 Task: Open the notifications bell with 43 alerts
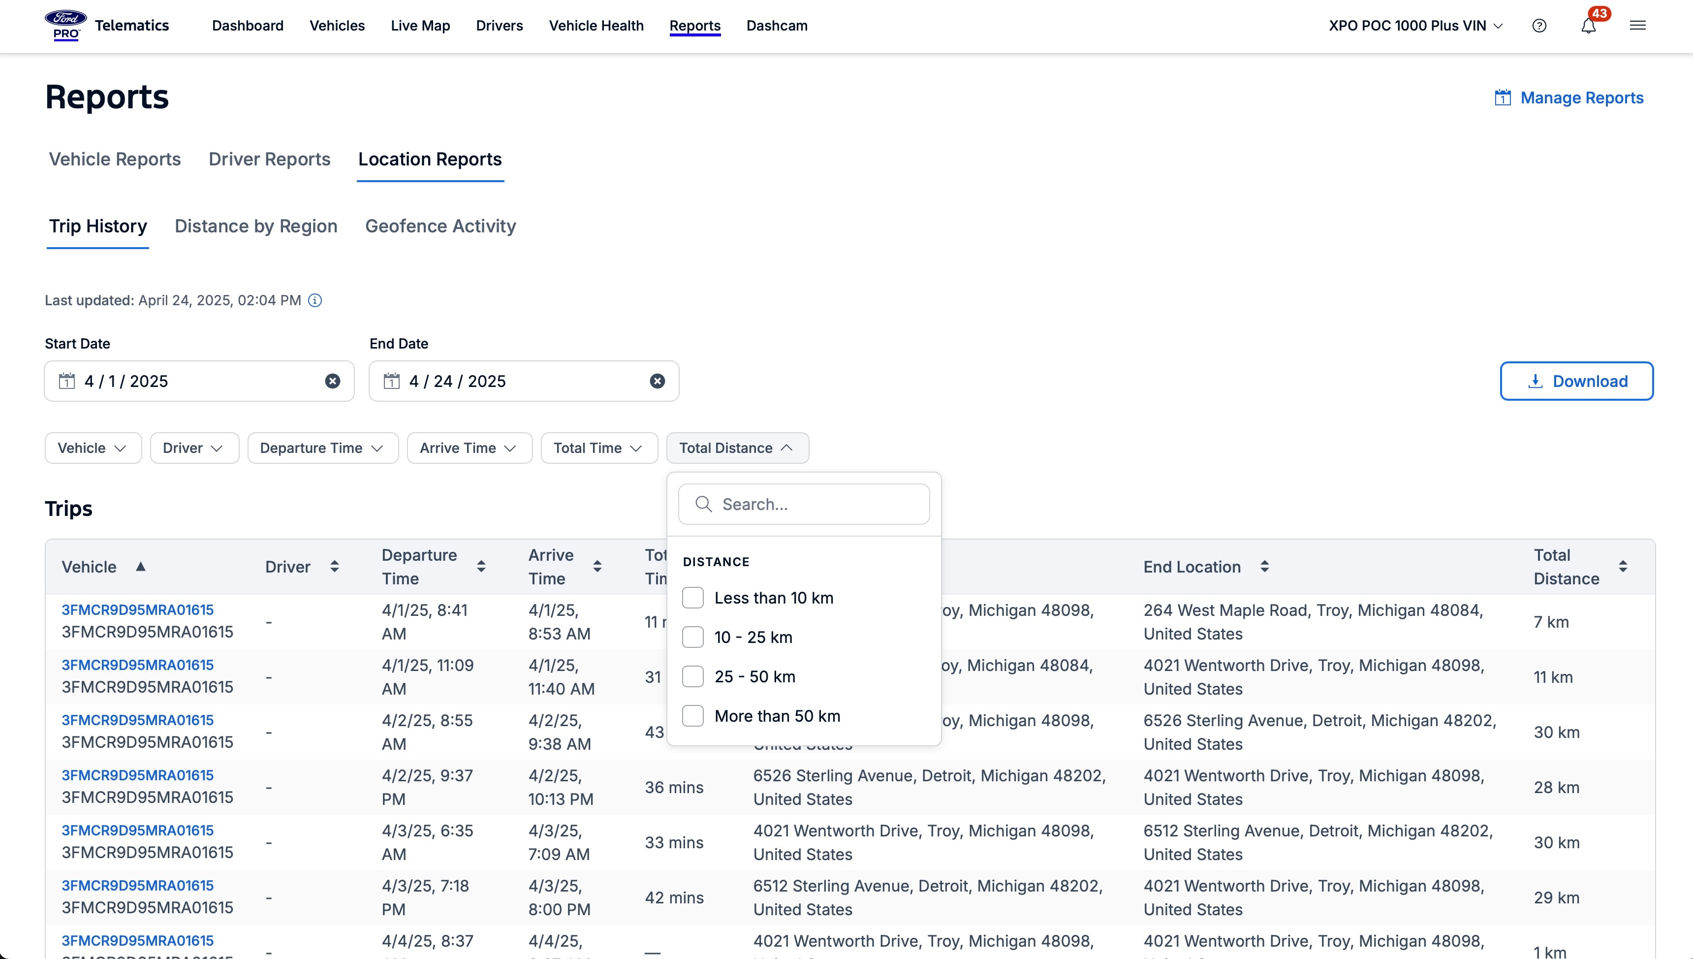[1589, 27]
